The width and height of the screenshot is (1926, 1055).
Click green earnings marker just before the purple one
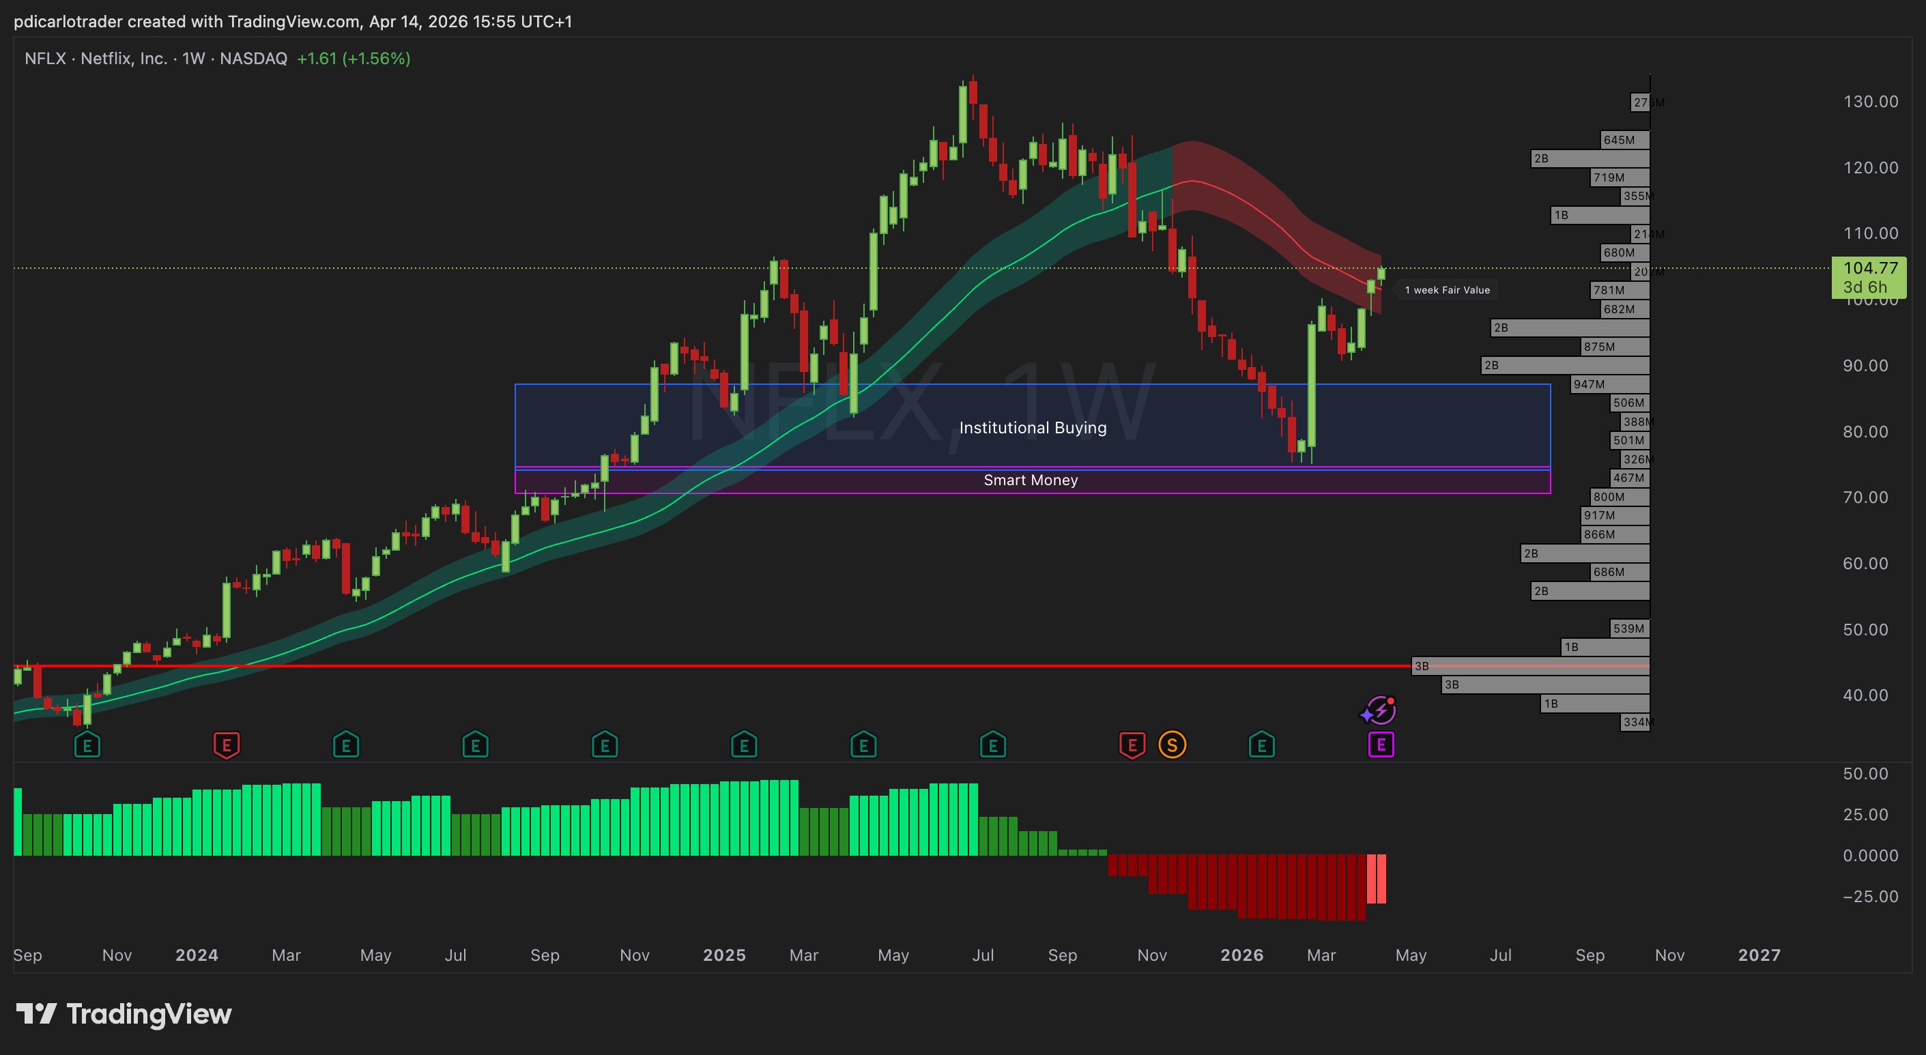point(1261,745)
